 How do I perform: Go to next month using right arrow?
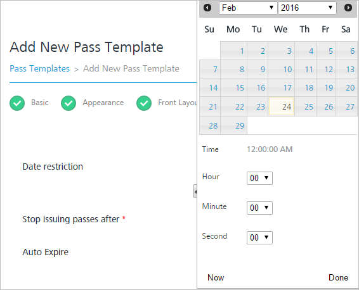tap(348, 8)
